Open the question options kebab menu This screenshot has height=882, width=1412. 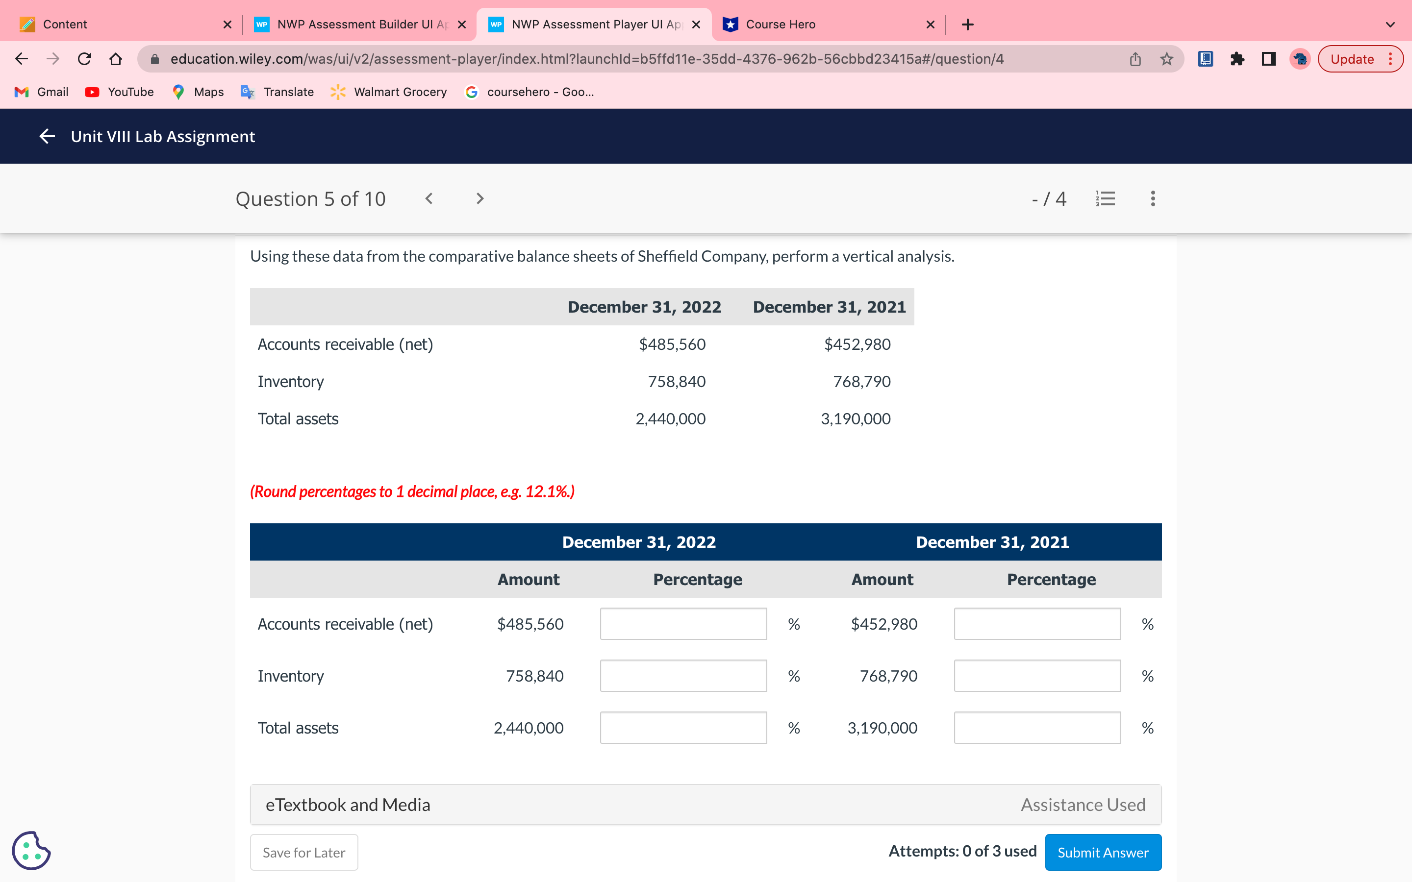pyautogui.click(x=1152, y=198)
